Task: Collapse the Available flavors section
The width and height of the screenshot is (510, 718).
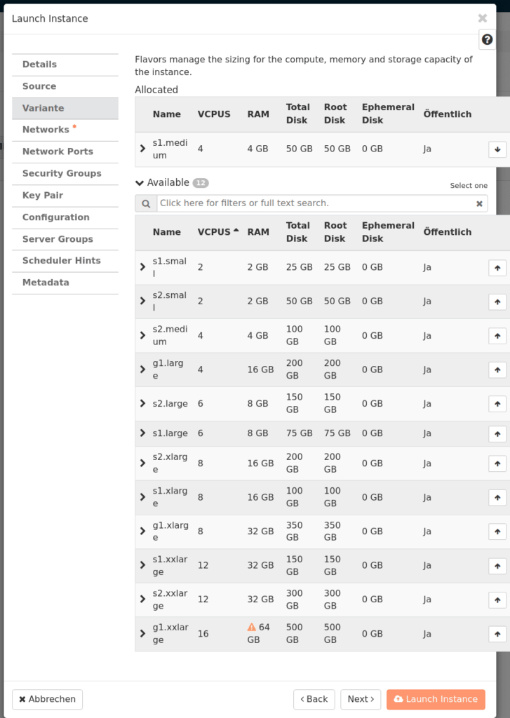Action: click(140, 183)
